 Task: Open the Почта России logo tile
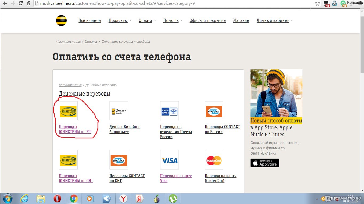tap(169, 111)
